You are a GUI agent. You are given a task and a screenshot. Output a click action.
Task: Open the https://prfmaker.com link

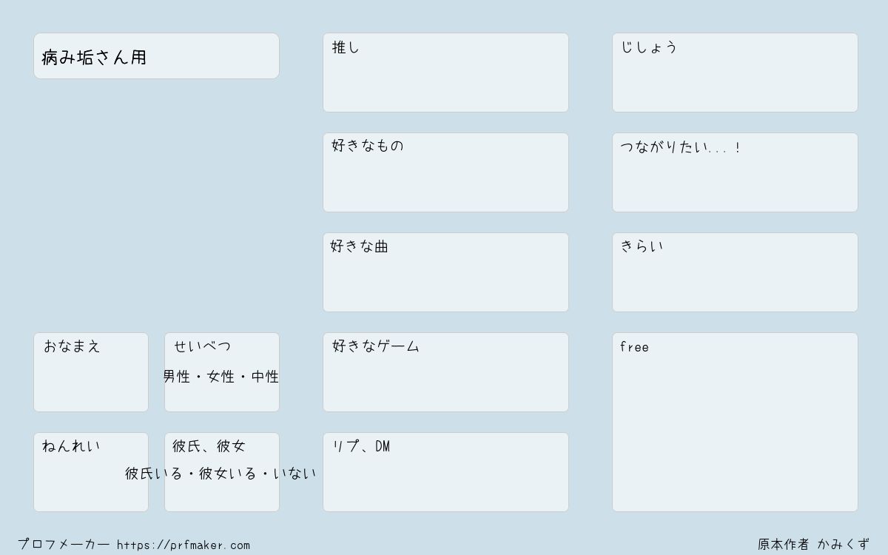point(184,545)
